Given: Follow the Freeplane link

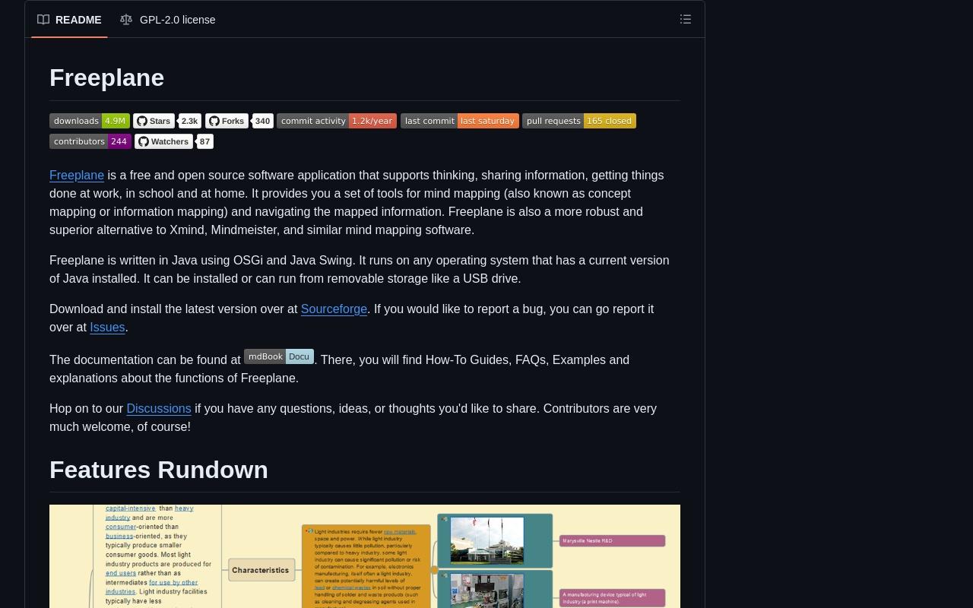Looking at the screenshot, I should (x=77, y=175).
